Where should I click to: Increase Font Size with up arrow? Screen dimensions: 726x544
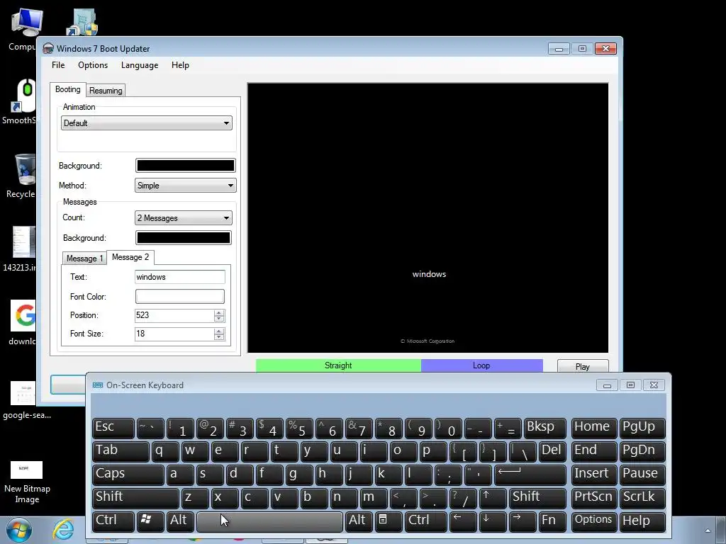(x=219, y=331)
